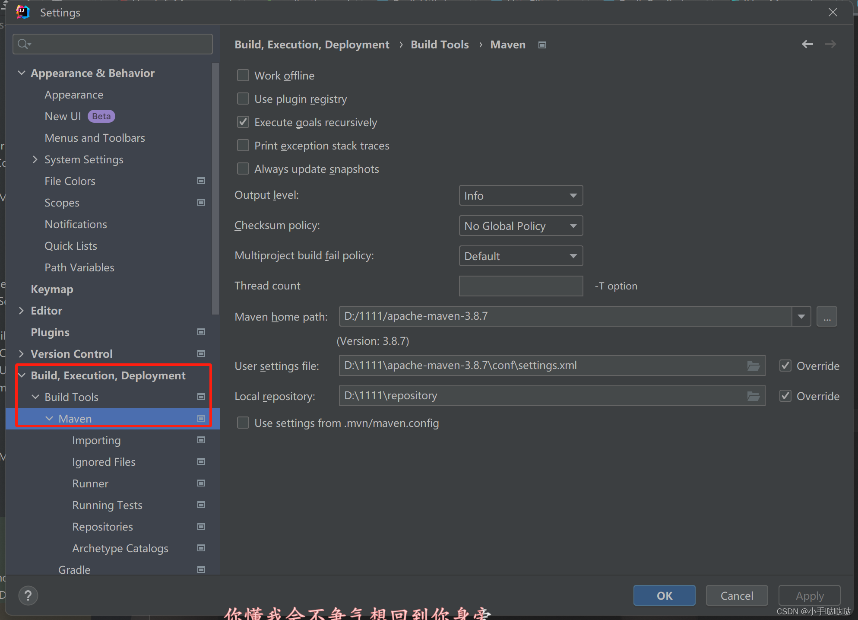The height and width of the screenshot is (620, 858).
Task: Click the search magnifier icon
Action: click(x=24, y=44)
